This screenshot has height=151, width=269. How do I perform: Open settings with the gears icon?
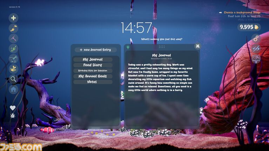(x=256, y=39)
